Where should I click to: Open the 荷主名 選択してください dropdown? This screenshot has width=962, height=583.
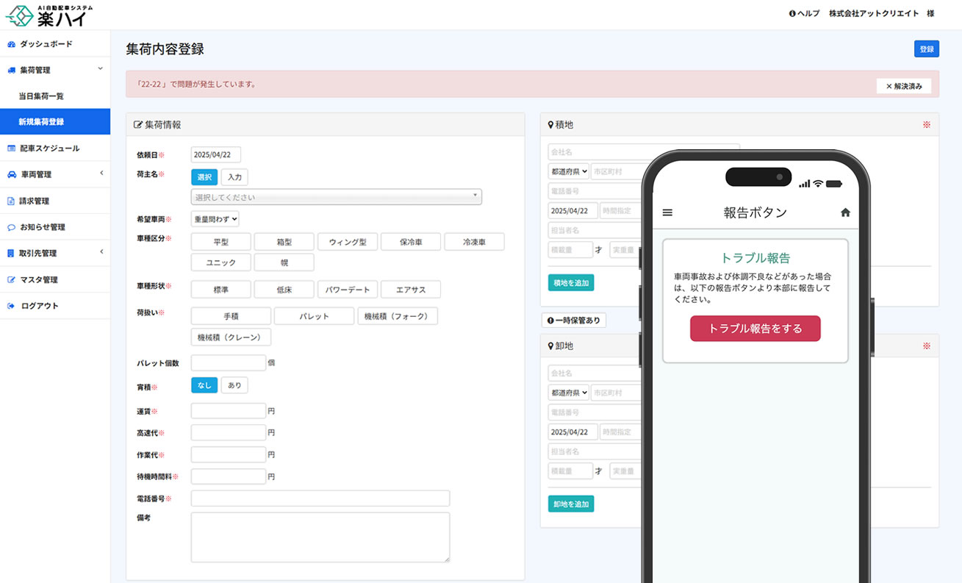[336, 197]
